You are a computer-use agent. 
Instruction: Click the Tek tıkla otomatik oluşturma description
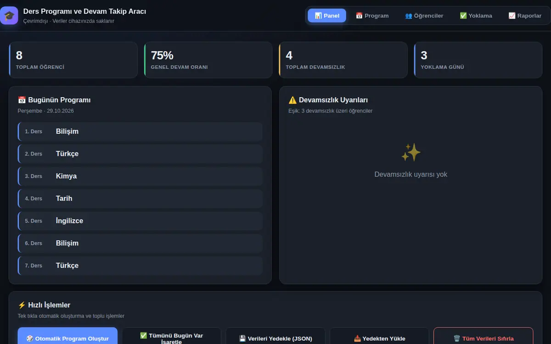click(71, 316)
